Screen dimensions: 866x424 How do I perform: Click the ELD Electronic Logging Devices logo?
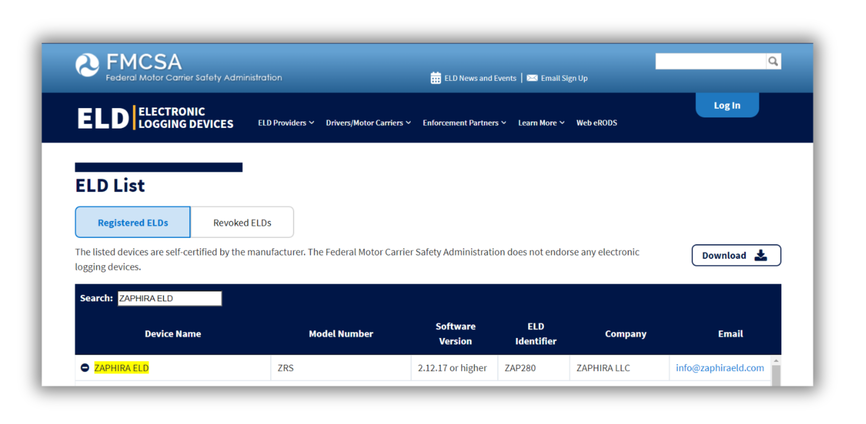pos(155,118)
